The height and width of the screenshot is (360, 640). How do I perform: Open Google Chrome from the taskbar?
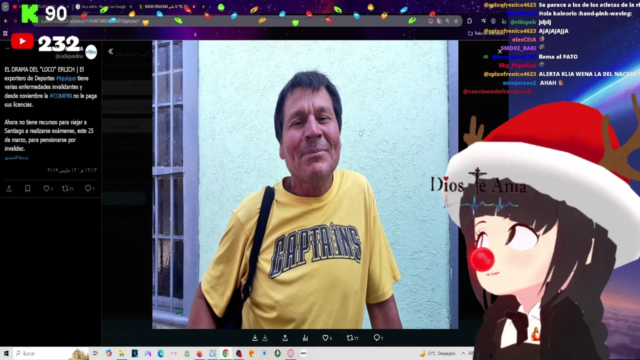coord(225,353)
